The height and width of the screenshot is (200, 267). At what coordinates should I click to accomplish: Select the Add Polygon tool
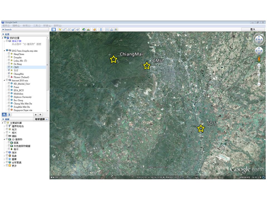[x=64, y=30]
